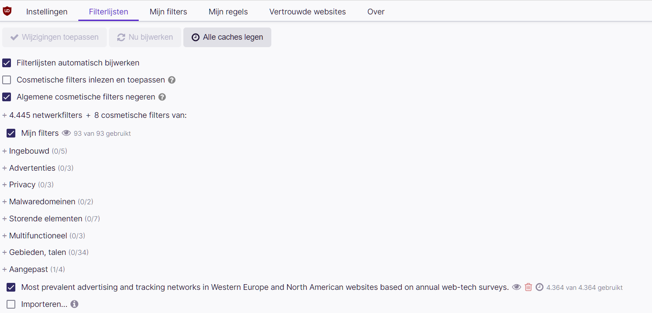The height and width of the screenshot is (313, 652).
Task: Click the Alle caches legen button
Action: click(x=227, y=37)
